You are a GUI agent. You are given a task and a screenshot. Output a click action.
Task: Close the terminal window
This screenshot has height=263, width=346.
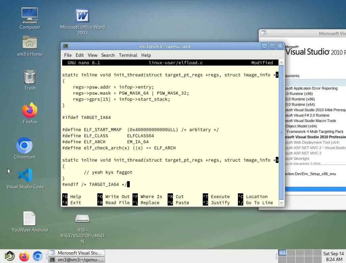tap(280, 46)
